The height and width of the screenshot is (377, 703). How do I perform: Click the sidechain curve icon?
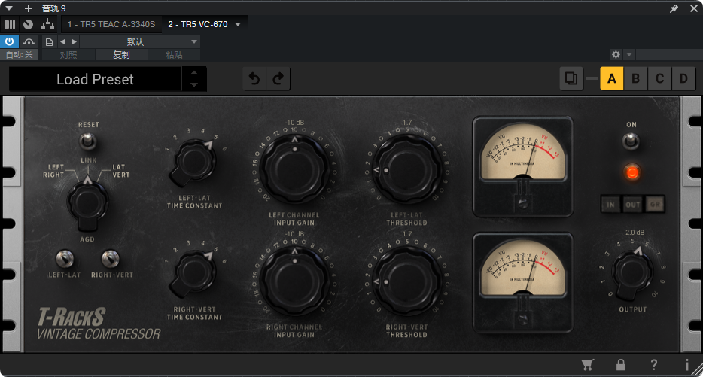[x=29, y=41]
